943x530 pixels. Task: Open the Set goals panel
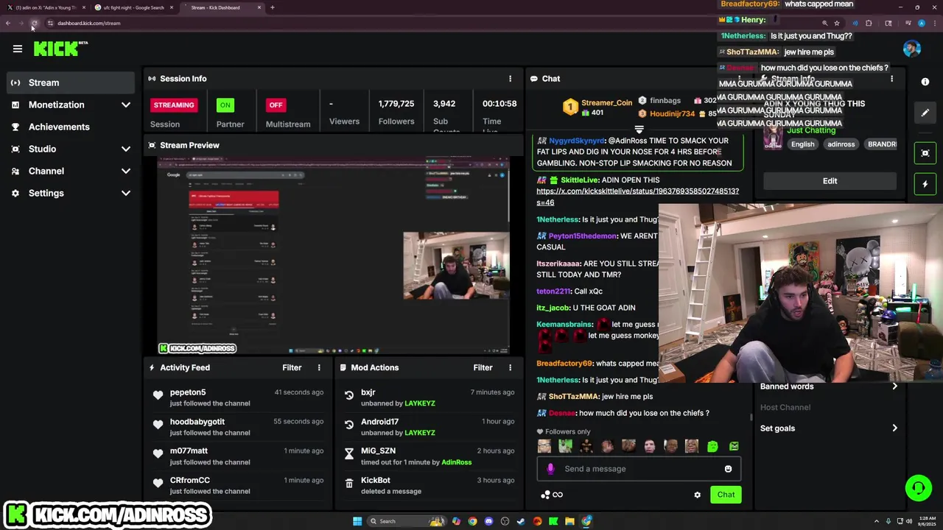click(830, 428)
